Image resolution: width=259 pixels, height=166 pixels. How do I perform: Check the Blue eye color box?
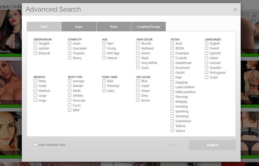pos(138,81)
